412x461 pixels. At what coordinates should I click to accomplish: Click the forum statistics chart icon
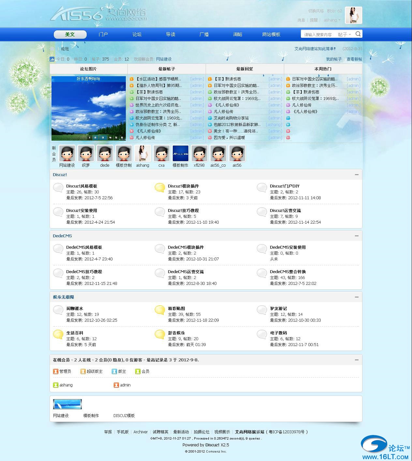point(52,59)
